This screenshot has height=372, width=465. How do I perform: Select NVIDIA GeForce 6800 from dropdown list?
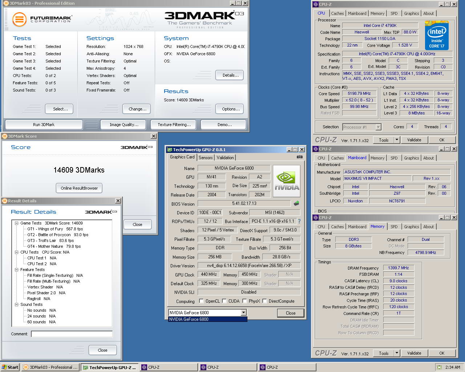pyautogui.click(x=208, y=319)
